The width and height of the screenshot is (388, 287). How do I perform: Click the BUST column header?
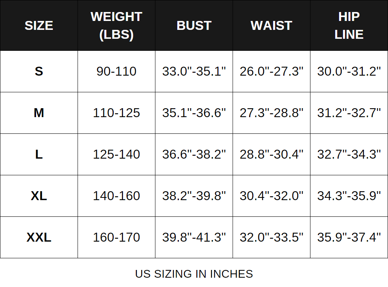(194, 26)
